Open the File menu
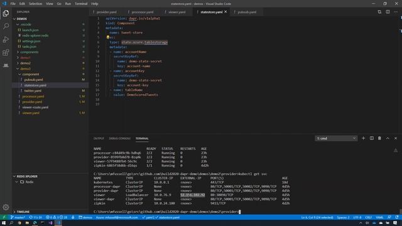 (13, 4)
